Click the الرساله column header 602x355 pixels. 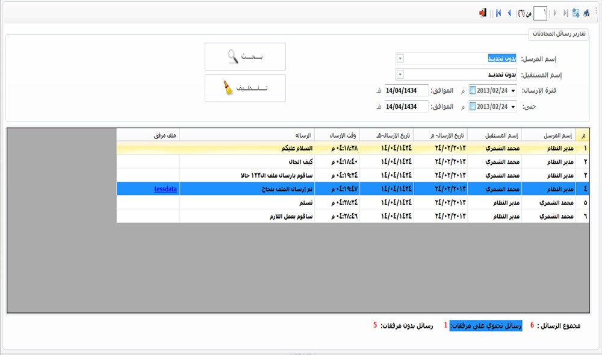[x=247, y=135]
